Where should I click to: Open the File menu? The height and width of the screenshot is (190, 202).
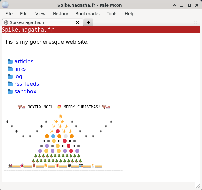[x=9, y=14]
